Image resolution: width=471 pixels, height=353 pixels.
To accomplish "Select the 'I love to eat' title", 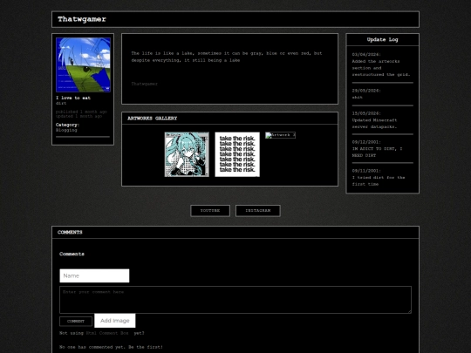I will (73, 98).
